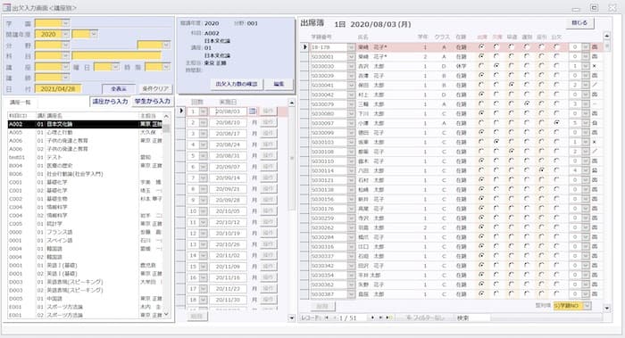Viewport: 625px width, 338px height.
Task: Select course row B004 医療の歴史
Action: pos(85,166)
